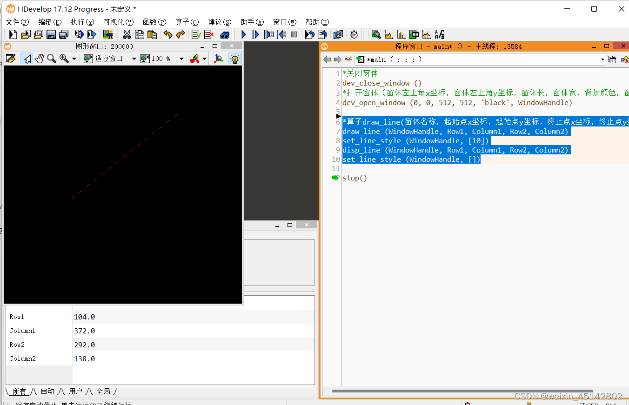The width and height of the screenshot is (629, 405).
Task: Select the arrow pointer tool in the graphics window
Action: tap(27, 59)
